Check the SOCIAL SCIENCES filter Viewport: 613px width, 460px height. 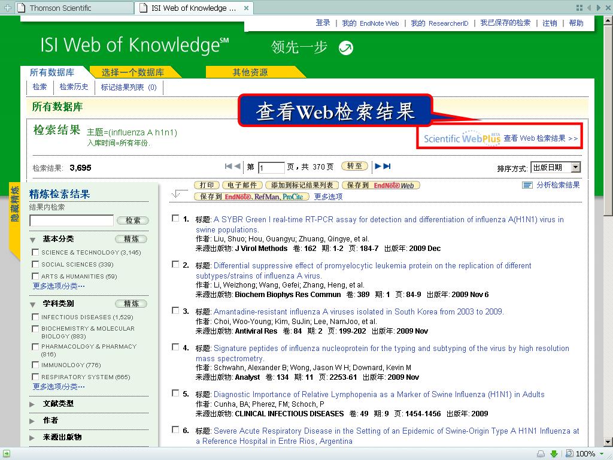pyautogui.click(x=35, y=264)
